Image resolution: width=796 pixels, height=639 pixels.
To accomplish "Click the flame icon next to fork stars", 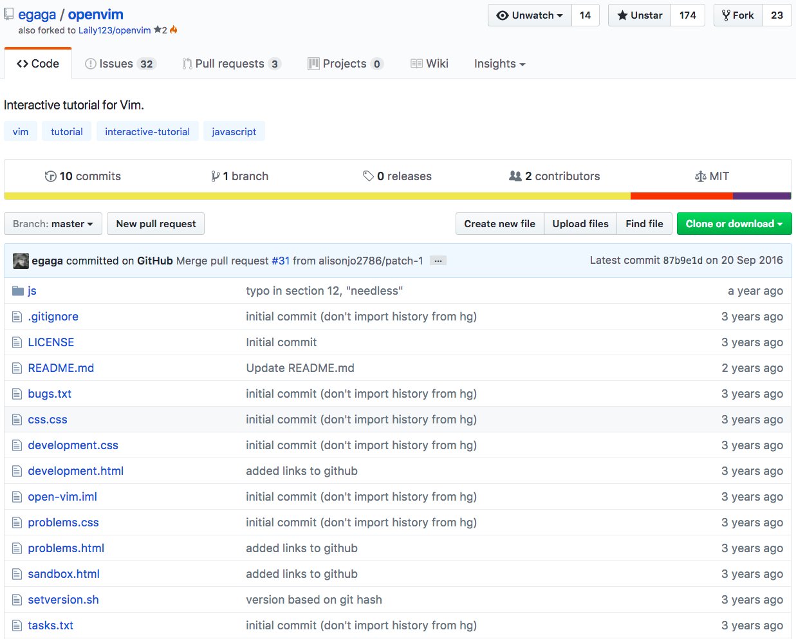I will pyautogui.click(x=174, y=30).
